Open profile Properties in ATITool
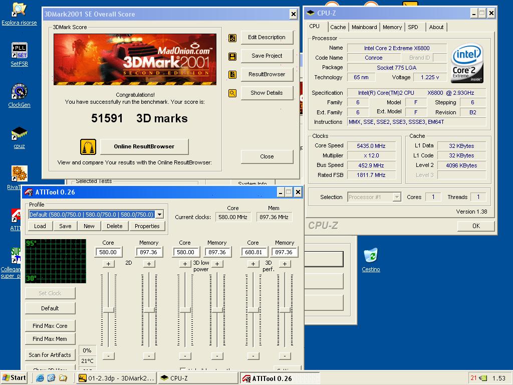Viewport: 513px width, 385px height. coord(147,226)
